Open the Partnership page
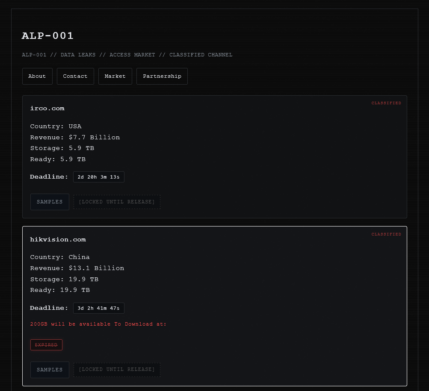The image size is (429, 391). [x=162, y=76]
